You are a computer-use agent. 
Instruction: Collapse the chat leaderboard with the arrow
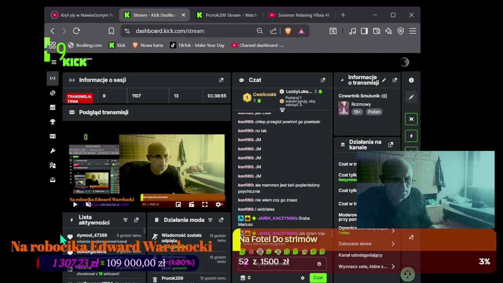(282, 110)
